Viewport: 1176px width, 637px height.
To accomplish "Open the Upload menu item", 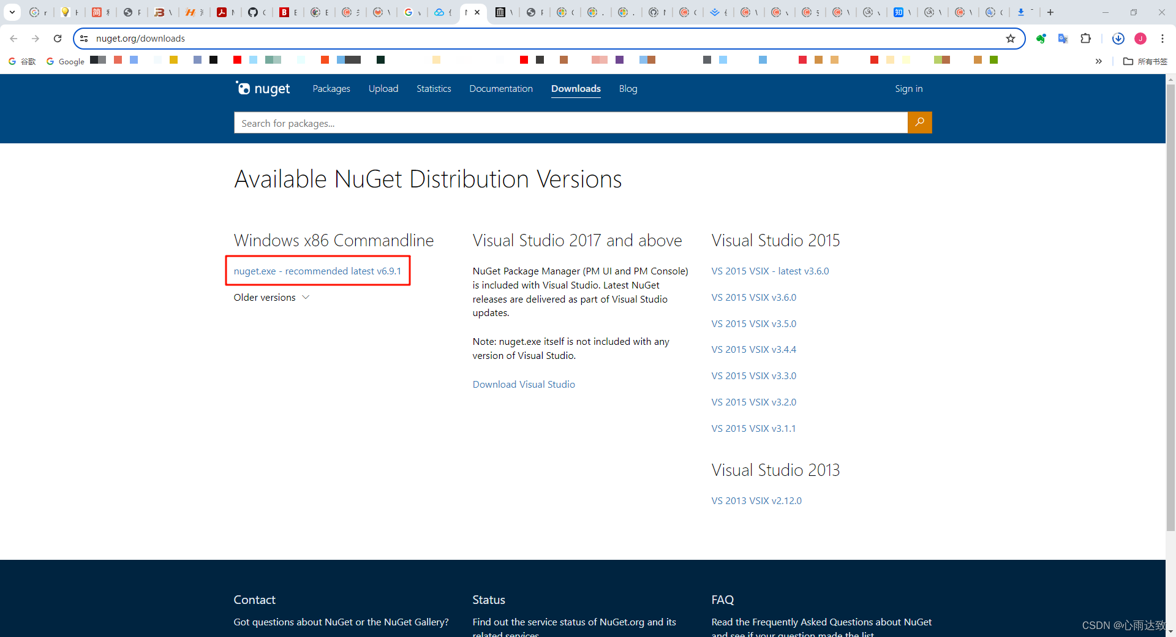I will pos(383,89).
